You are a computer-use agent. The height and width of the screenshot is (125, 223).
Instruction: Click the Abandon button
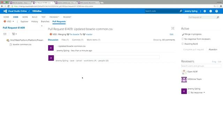(213, 49)
